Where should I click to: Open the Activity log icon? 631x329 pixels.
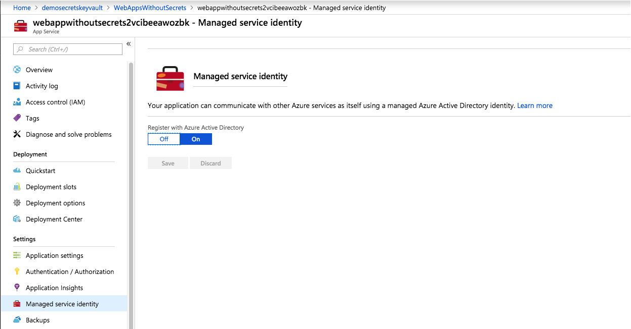coord(17,86)
